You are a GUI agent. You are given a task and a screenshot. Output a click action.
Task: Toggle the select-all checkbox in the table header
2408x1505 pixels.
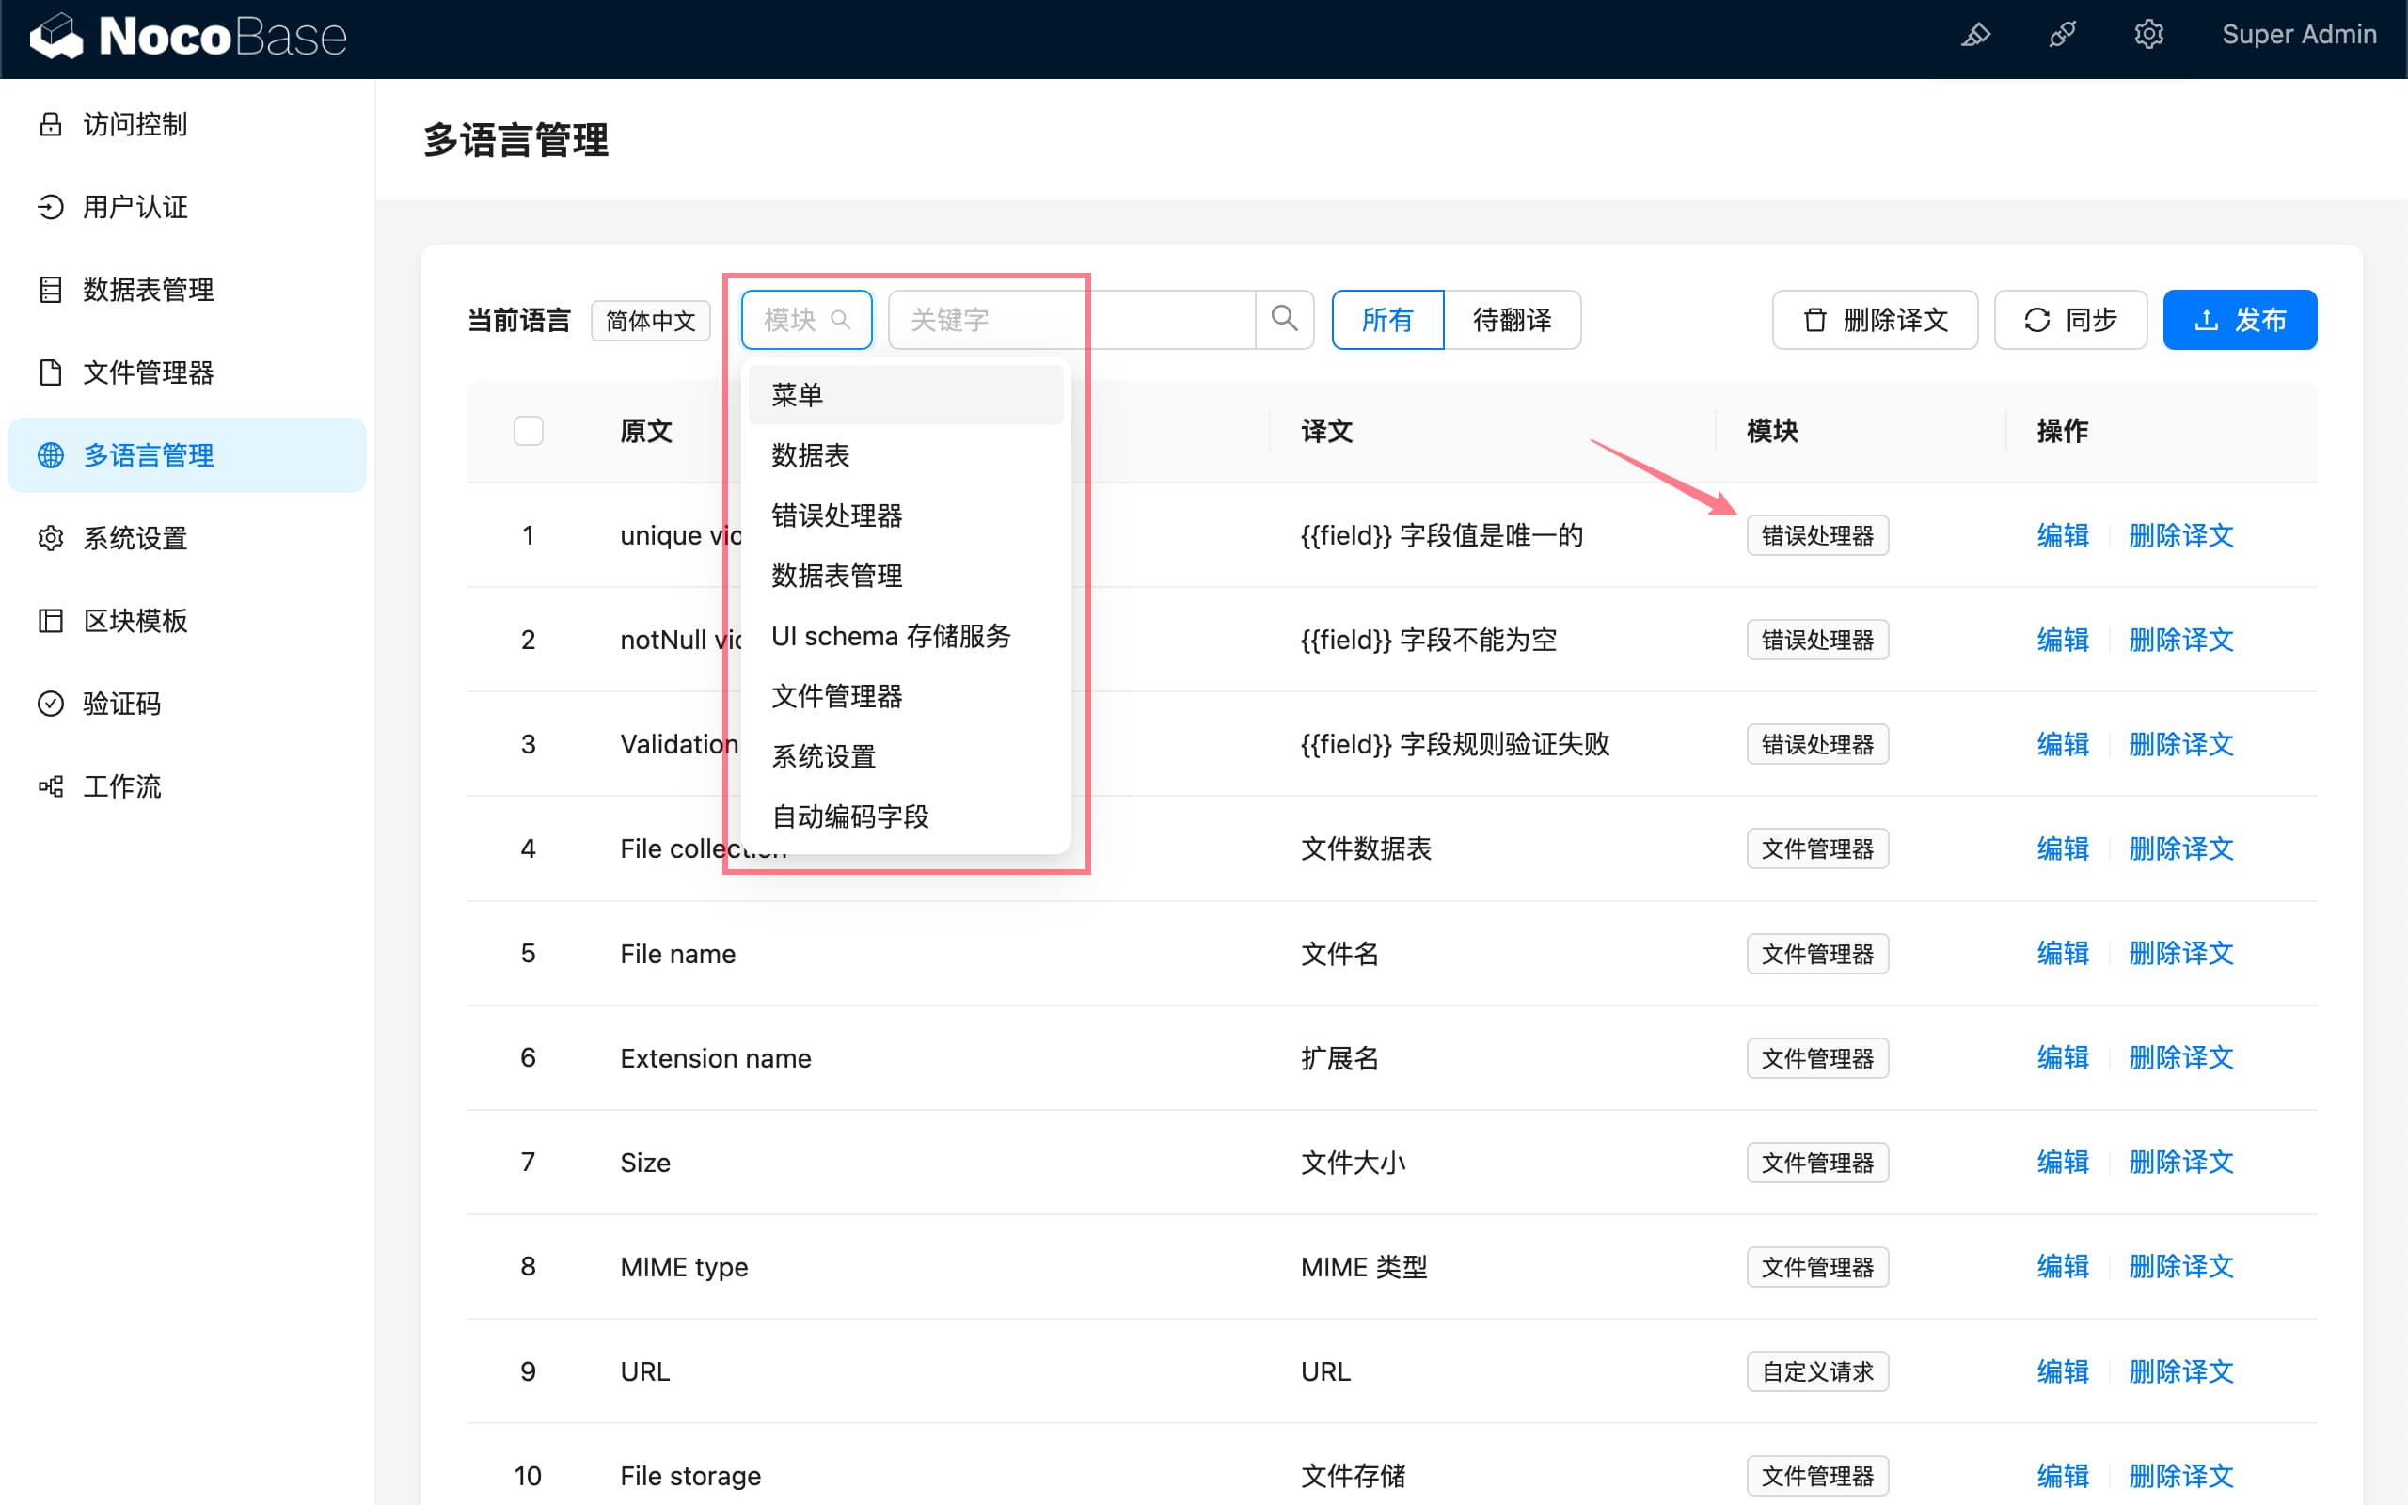(x=529, y=431)
